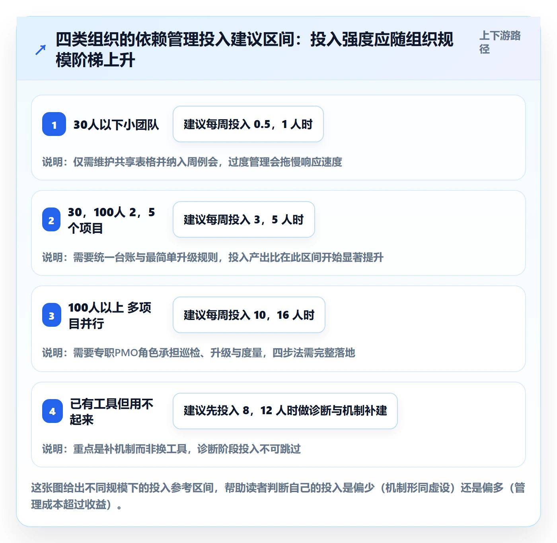Click the pill 建议每周投入 0.5, 1 人时
The width and height of the screenshot is (557, 543).
pyautogui.click(x=248, y=124)
